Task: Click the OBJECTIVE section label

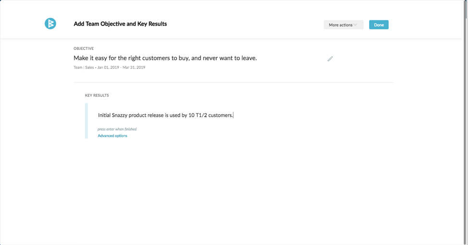Action: (84, 49)
